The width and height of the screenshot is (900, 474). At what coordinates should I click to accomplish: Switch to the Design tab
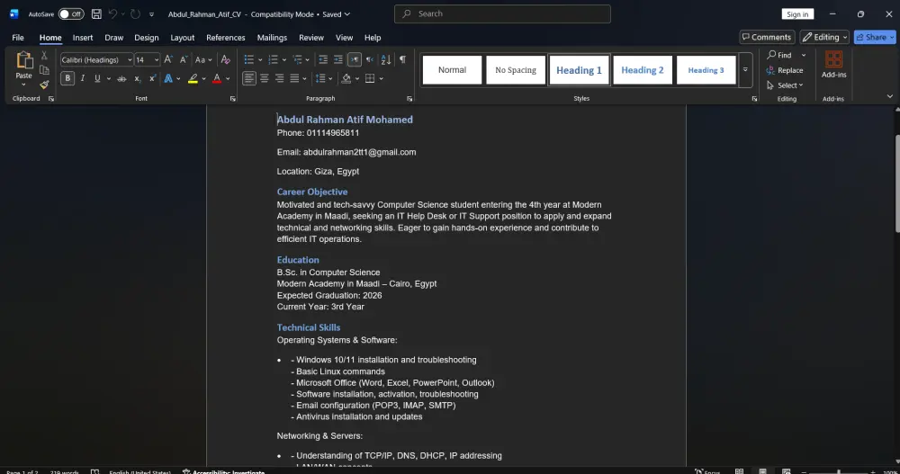coord(147,37)
